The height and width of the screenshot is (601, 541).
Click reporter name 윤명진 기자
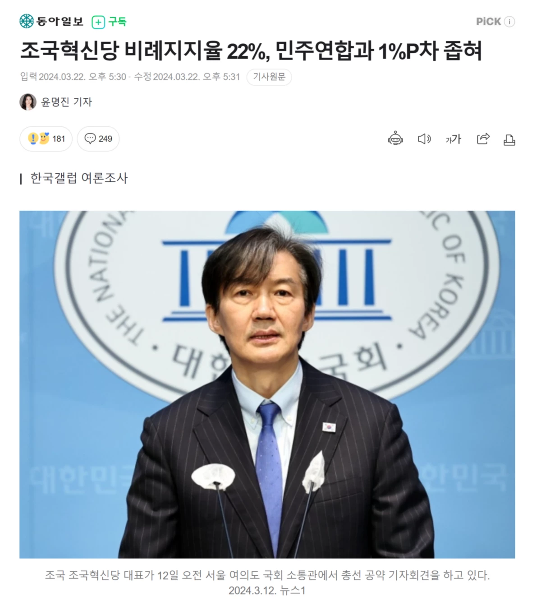point(66,102)
